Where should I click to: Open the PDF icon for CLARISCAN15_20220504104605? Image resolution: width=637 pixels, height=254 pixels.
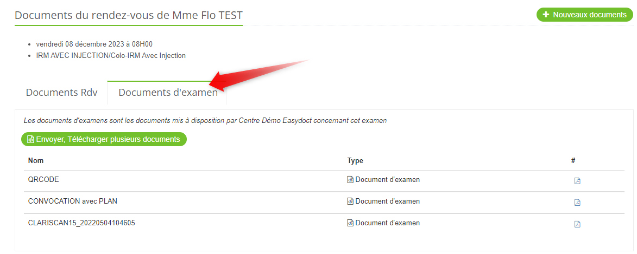[x=577, y=224]
